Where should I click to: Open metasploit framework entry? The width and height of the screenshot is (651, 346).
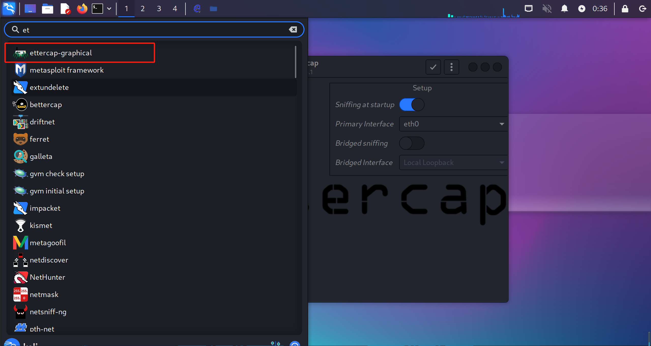66,70
